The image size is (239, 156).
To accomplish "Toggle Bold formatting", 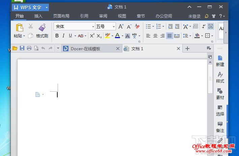I will [x=57, y=36].
